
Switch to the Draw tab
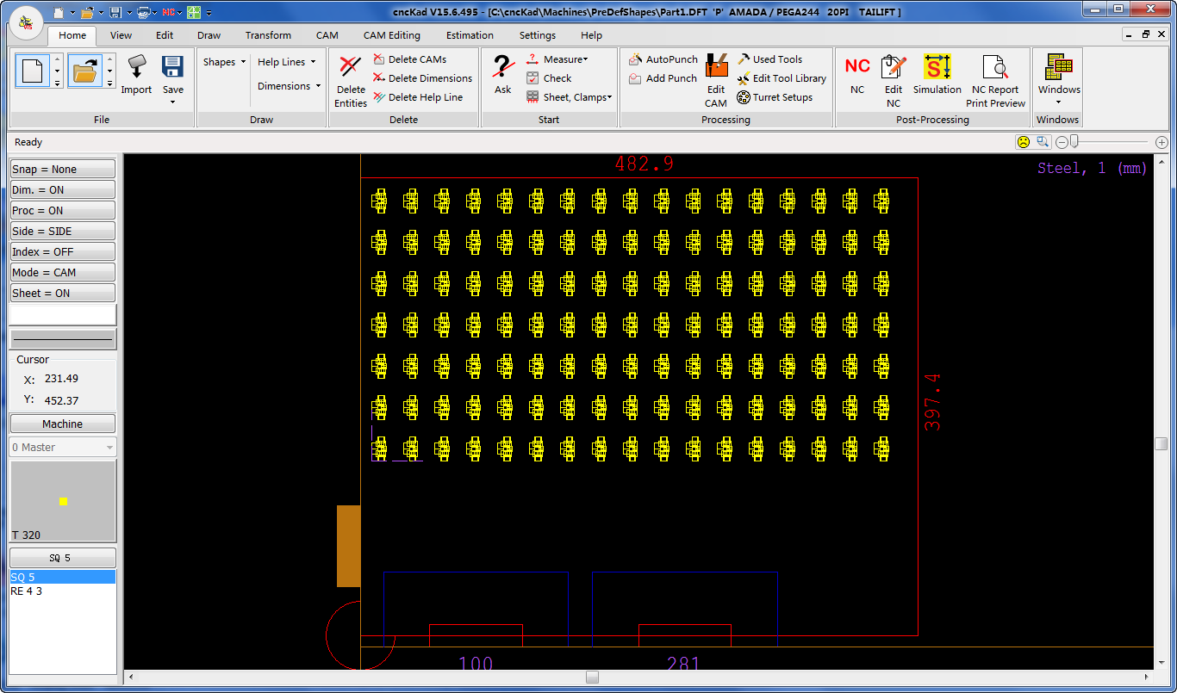coord(209,35)
